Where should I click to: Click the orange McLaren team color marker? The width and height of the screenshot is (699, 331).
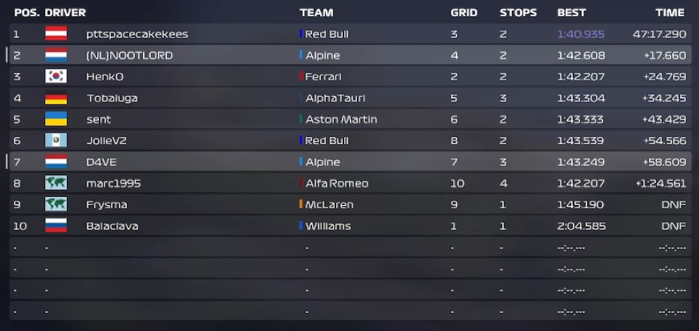[x=301, y=204]
